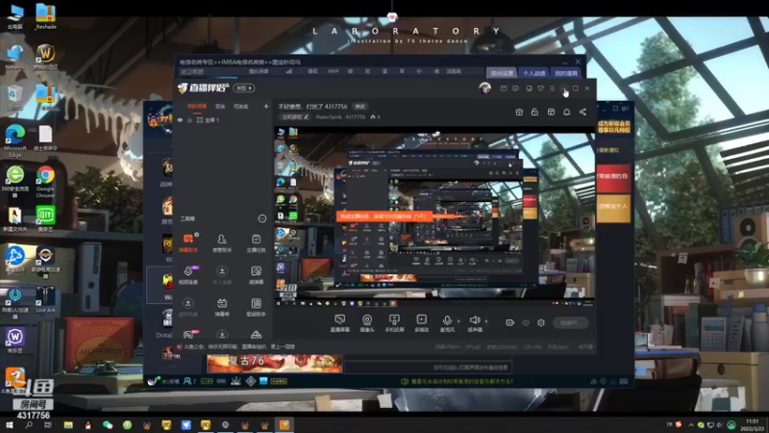The height and width of the screenshot is (433, 769).
Task: Select the first (orange) scene tab
Action: point(197,106)
